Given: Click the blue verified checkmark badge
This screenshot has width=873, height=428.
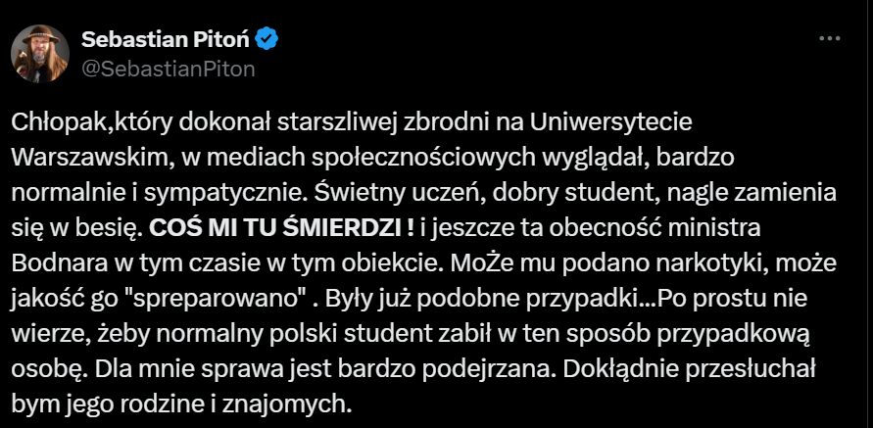Looking at the screenshot, I should 267,39.
